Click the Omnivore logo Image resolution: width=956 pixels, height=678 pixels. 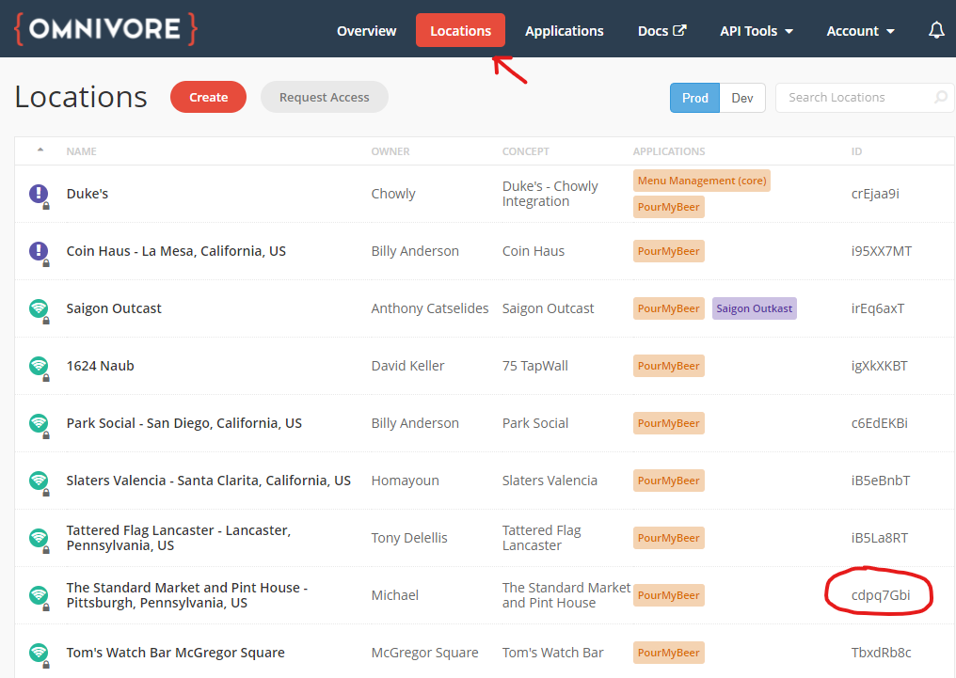point(106,29)
